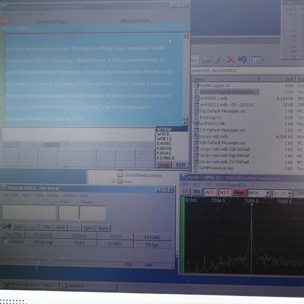Click the Section input field

tap(93, 213)
